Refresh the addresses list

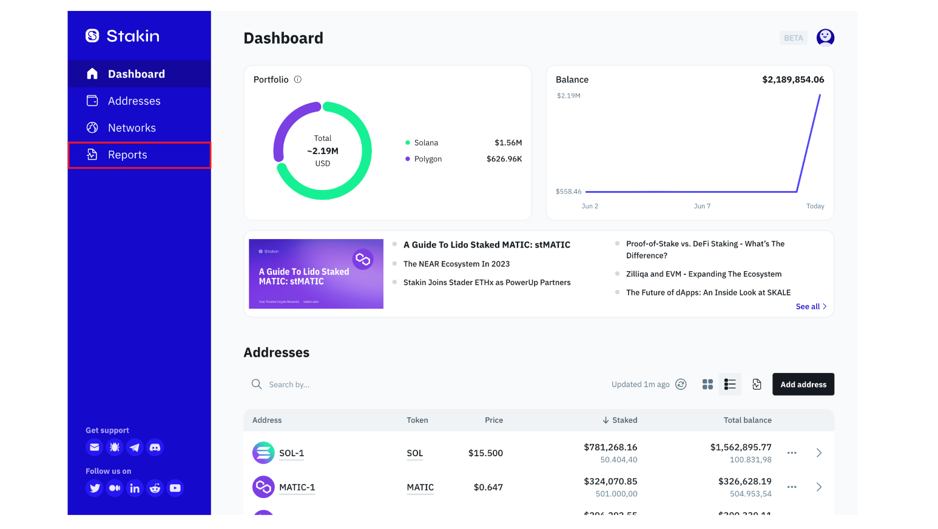681,384
